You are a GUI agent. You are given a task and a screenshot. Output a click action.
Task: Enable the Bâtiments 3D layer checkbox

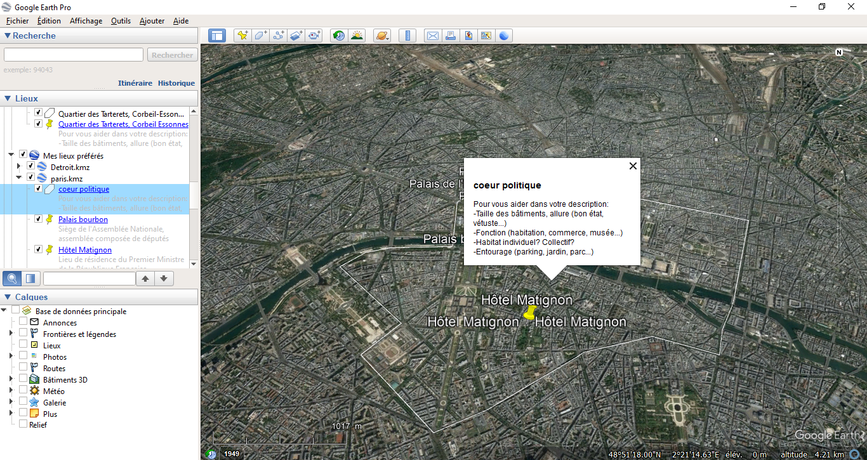(23, 379)
